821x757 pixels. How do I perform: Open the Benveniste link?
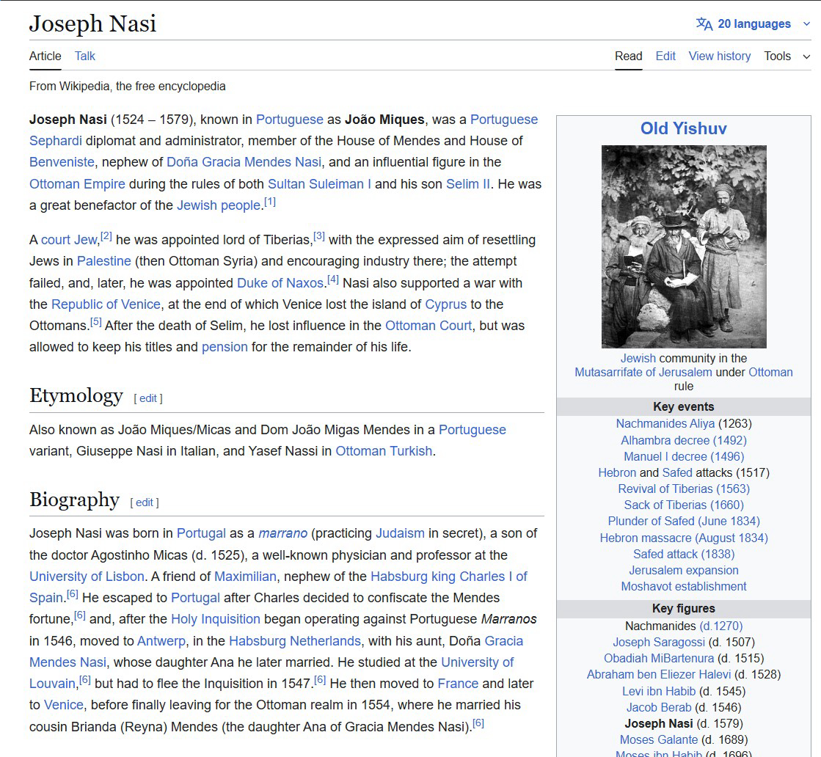[x=62, y=162]
